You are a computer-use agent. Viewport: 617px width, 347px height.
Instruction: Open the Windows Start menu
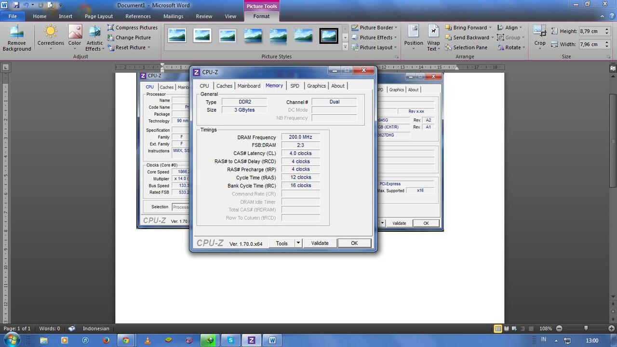point(12,340)
